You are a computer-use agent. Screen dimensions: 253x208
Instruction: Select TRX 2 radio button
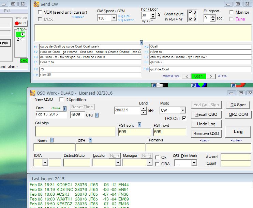pos(23,39)
